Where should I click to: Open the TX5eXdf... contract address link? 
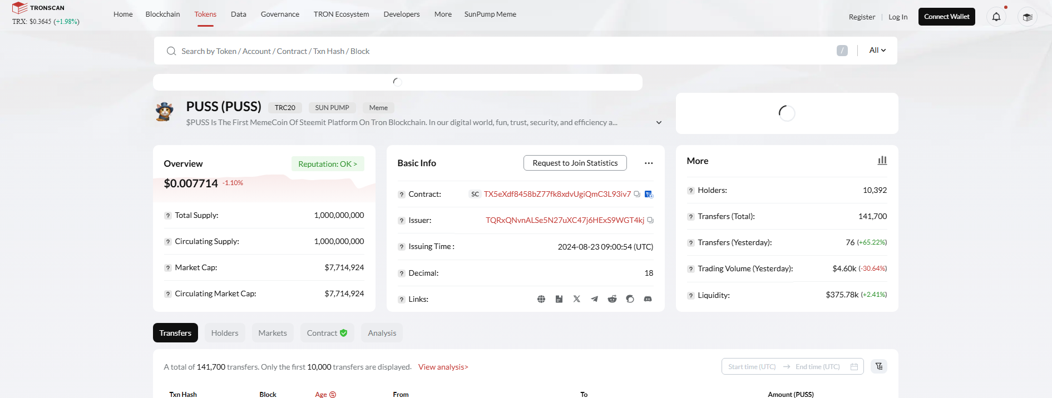click(557, 194)
